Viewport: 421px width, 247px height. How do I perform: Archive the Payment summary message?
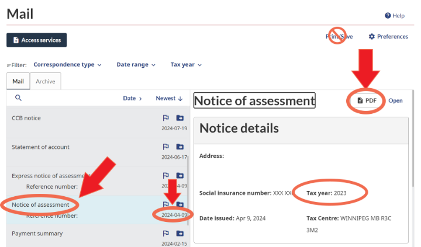pos(180,234)
